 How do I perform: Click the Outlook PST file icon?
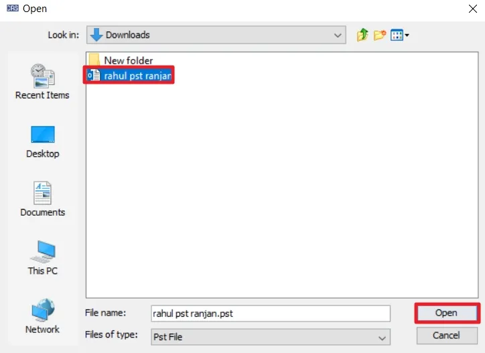click(x=94, y=75)
